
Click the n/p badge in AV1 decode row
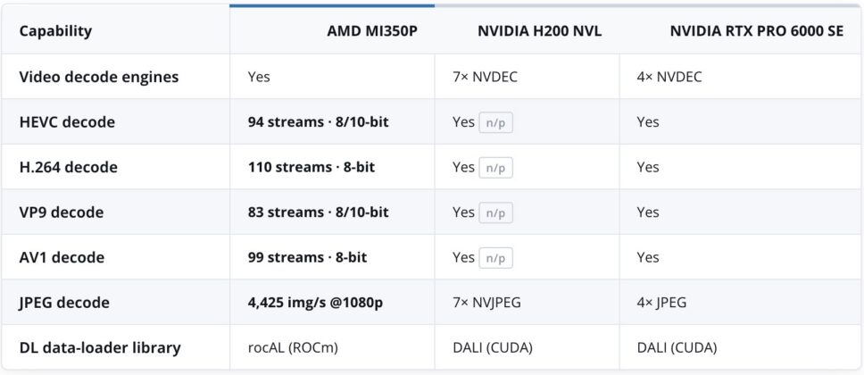click(496, 258)
